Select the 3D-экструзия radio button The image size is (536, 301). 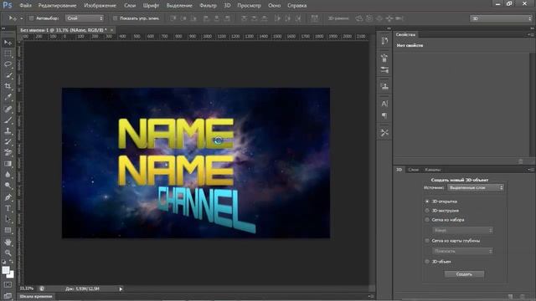427,211
